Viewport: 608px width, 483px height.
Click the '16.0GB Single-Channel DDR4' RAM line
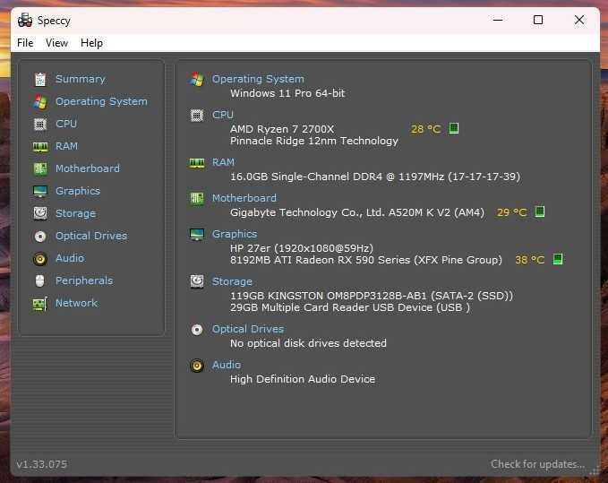(375, 177)
